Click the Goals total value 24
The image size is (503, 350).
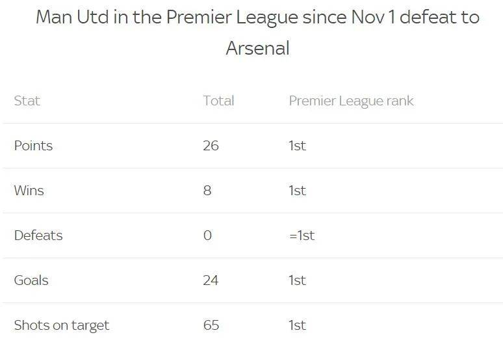pos(211,280)
